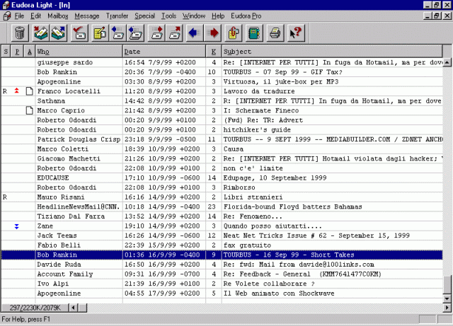Select Marco Coletti's Causa message
Image resolution: width=453 pixels, height=326 pixels.
222,149
